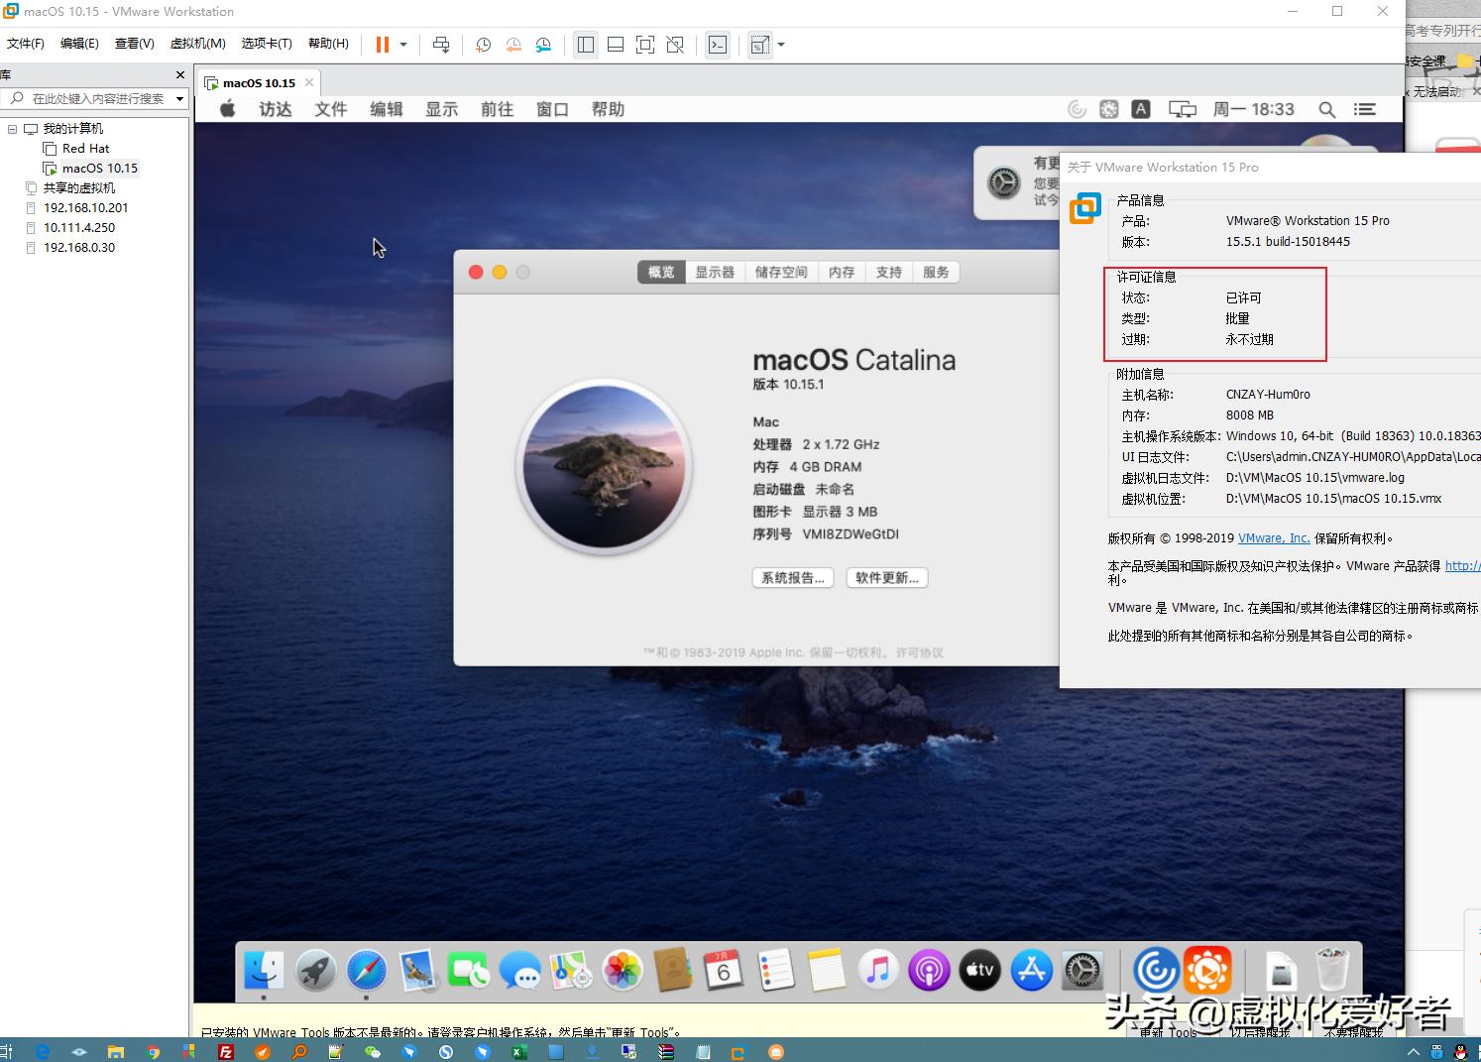The height and width of the screenshot is (1062, 1481).
Task: Switch to the 储存空间 tab
Action: point(781,272)
